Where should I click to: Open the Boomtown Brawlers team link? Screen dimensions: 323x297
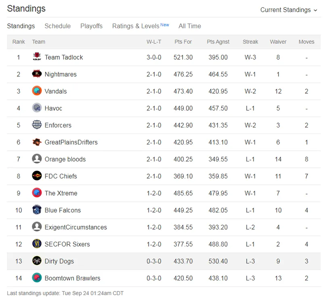pos(73,278)
